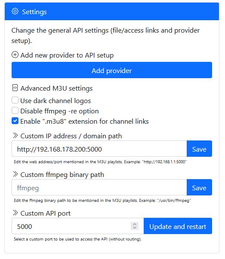This screenshot has width=225, height=259.
Task: Focus the IP address input field
Action: click(x=99, y=149)
